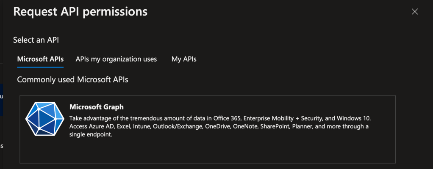
Task: Switch to the Microsoft APIs tab
Action: [x=40, y=59]
